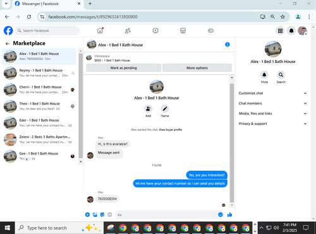The image size is (316, 234).
Task: Open the View buyer profile link
Action: pyautogui.click(x=171, y=130)
